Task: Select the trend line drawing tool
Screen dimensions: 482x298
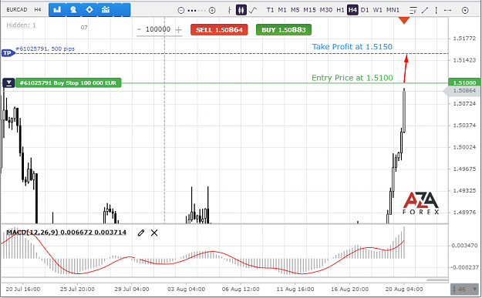Action: click(425, 10)
